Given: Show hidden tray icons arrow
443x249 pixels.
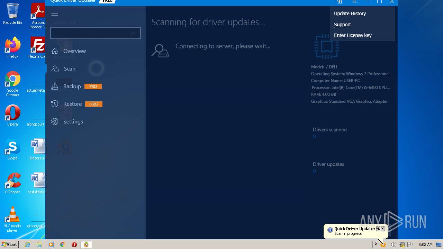Looking at the screenshot, I should pos(376,245).
